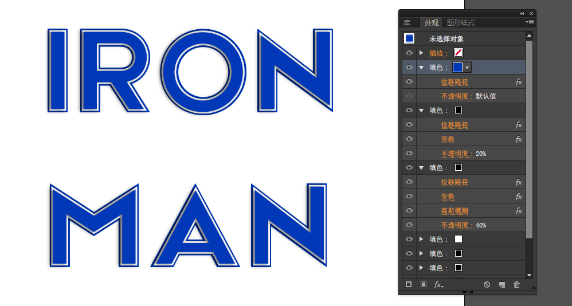Screen dimensions: 572x306
Task: Hide the 高斯模糊 effect
Action: (x=409, y=210)
